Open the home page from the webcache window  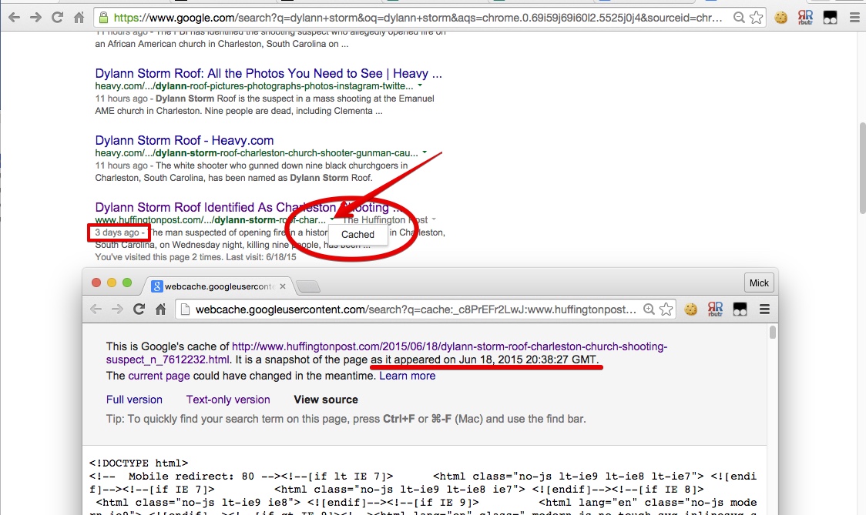(160, 309)
